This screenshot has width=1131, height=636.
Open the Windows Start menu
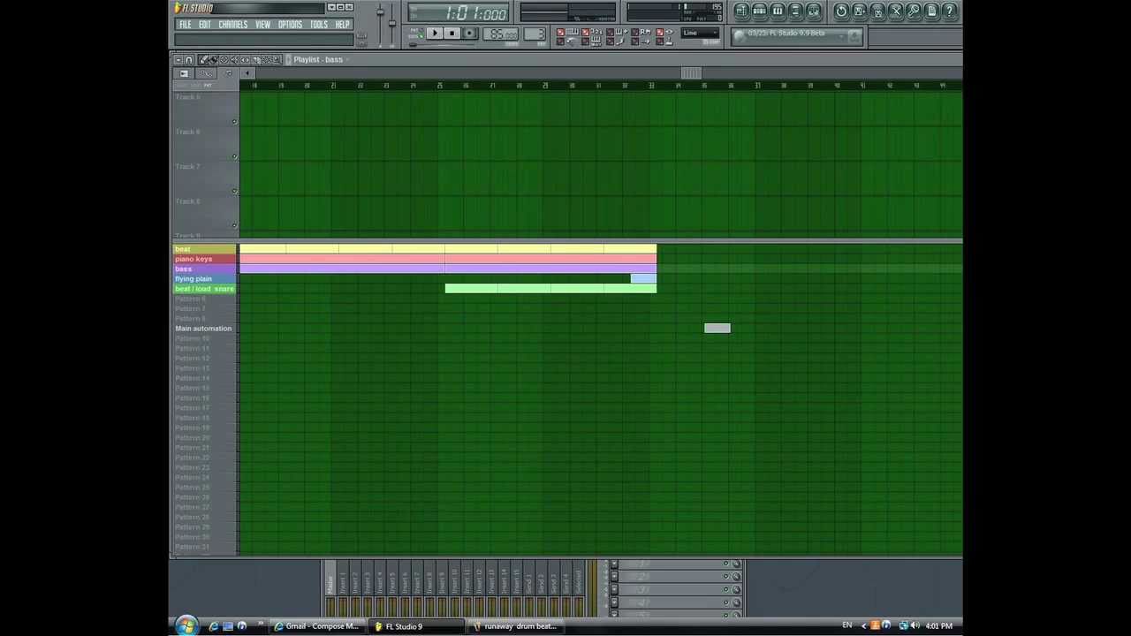pyautogui.click(x=186, y=625)
